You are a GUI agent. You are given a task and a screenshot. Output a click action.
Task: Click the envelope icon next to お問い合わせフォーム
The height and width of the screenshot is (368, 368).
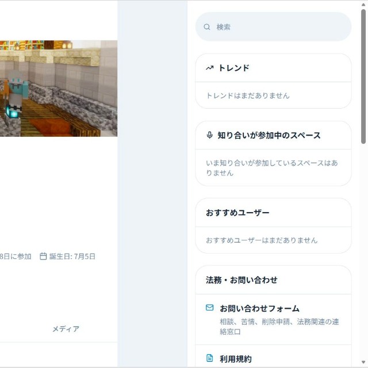pyautogui.click(x=210, y=308)
